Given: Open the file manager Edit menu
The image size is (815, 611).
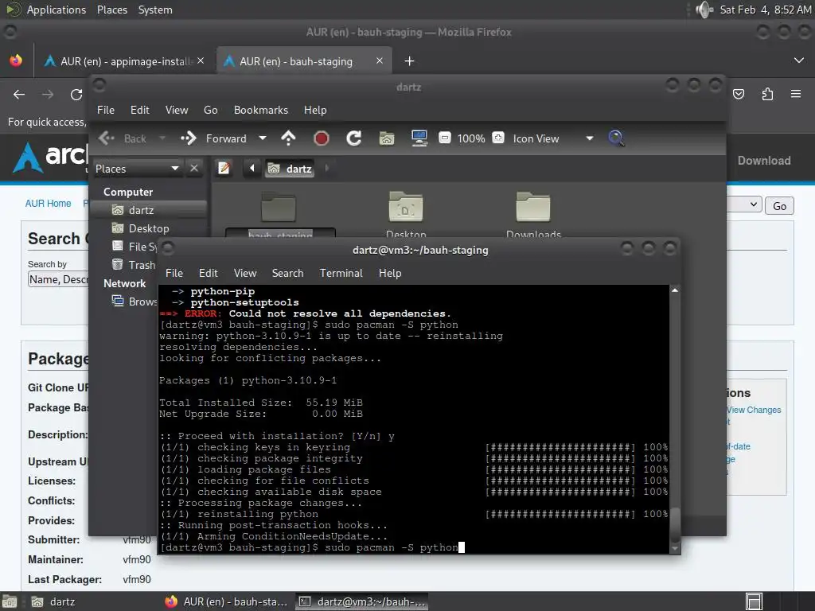Looking at the screenshot, I should pos(140,110).
